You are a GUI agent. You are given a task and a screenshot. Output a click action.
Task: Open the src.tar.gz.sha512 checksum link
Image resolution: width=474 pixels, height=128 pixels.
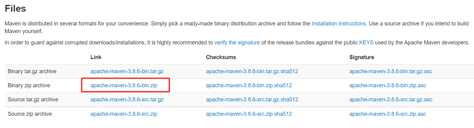click(x=252, y=100)
